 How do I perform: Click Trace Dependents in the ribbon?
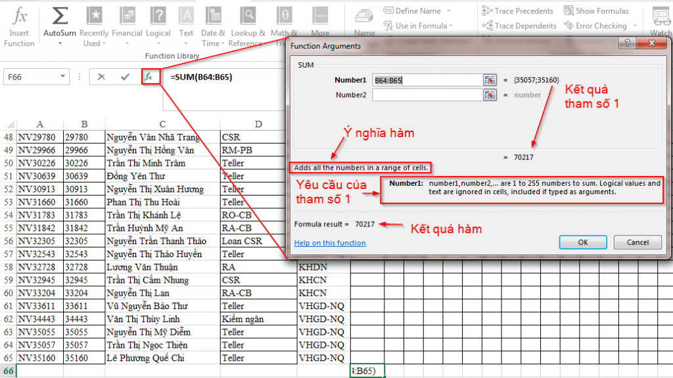point(519,26)
